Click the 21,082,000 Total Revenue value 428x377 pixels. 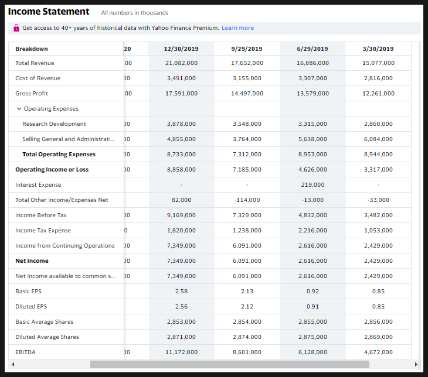pyautogui.click(x=181, y=63)
